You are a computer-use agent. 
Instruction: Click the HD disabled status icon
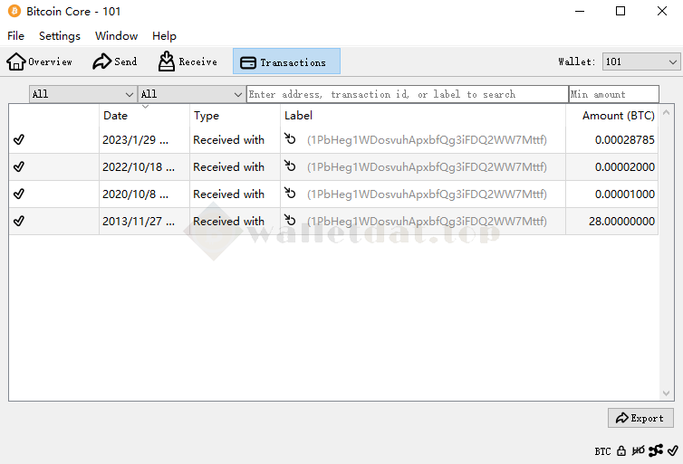639,450
